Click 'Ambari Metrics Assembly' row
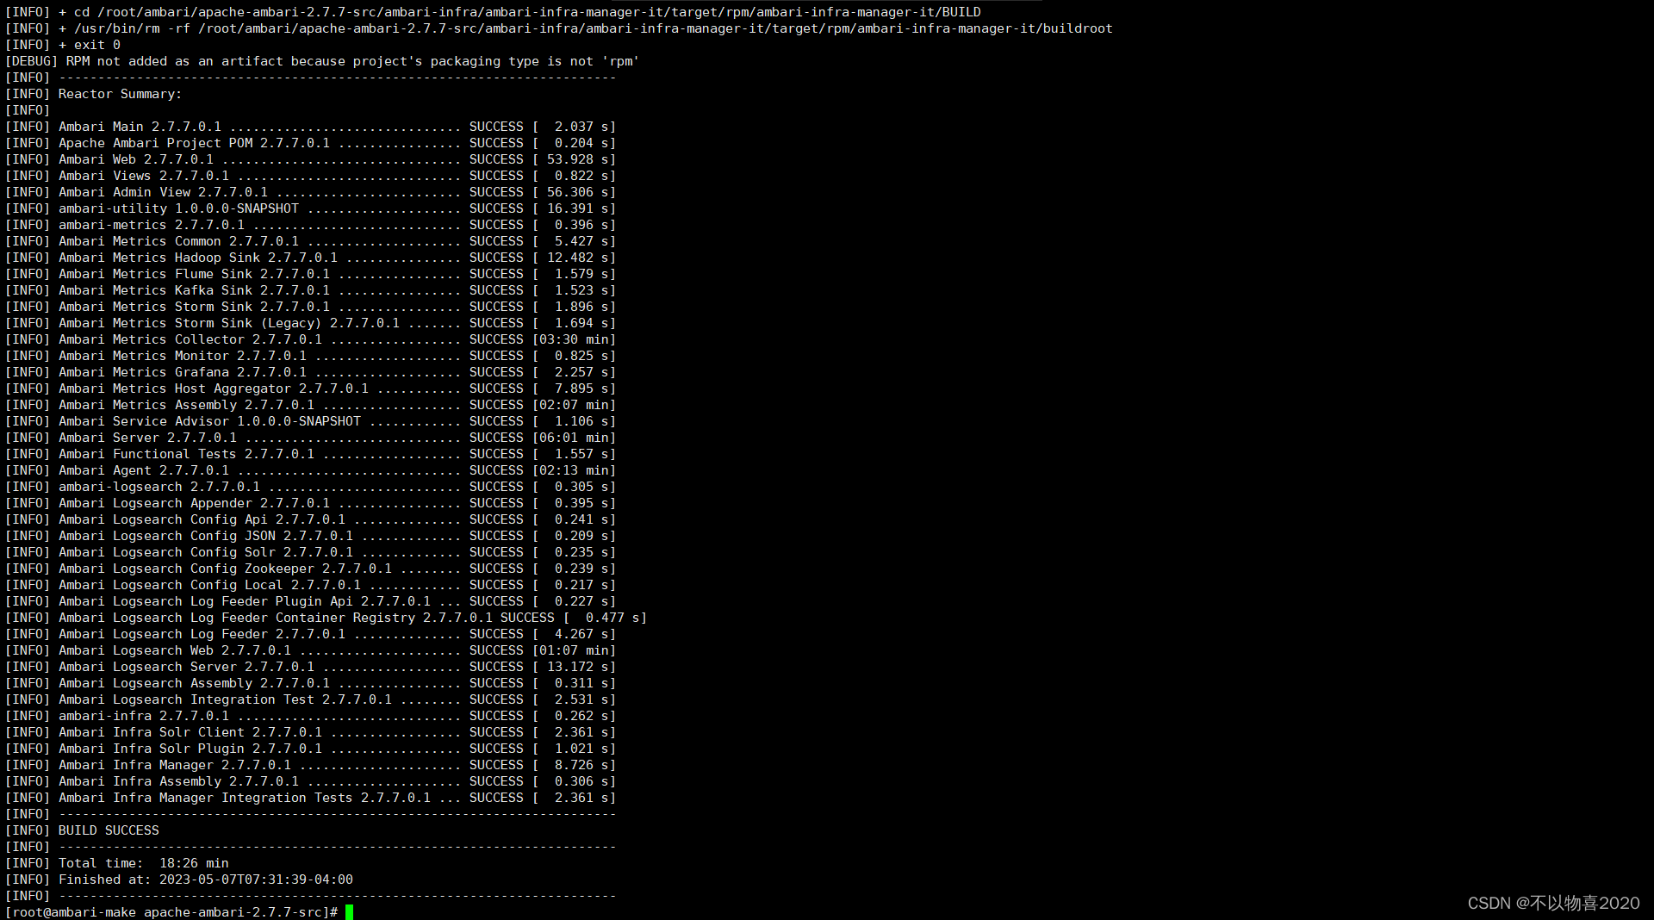The width and height of the screenshot is (1654, 920). point(311,405)
